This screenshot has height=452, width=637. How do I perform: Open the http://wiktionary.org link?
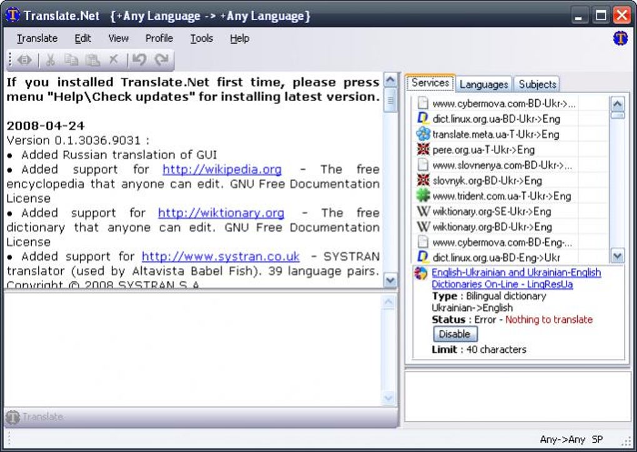click(x=221, y=213)
